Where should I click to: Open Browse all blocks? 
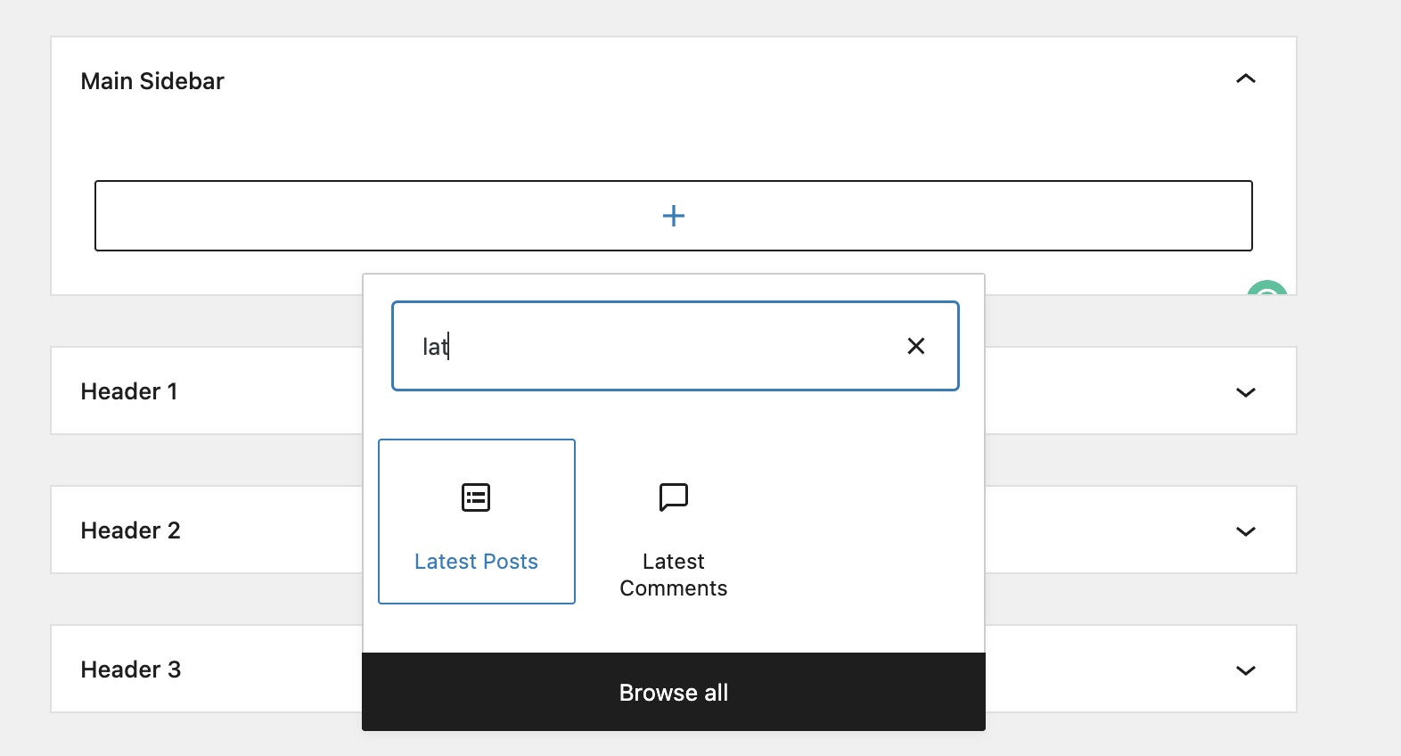coord(674,692)
